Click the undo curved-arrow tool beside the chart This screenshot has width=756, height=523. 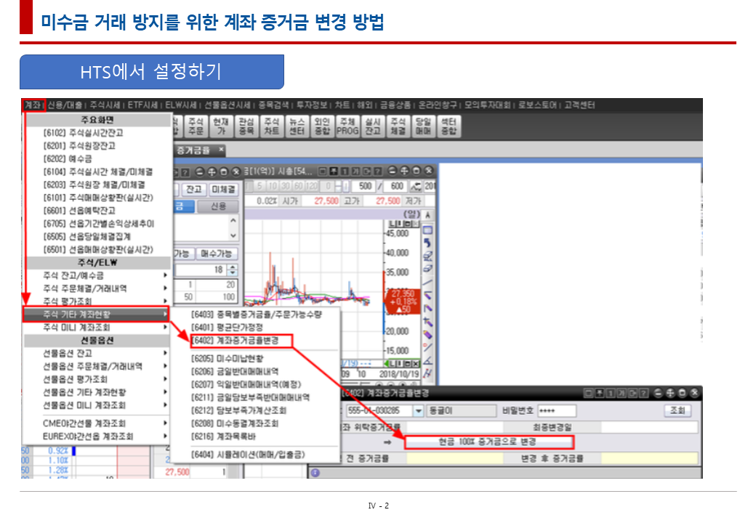tap(427, 243)
